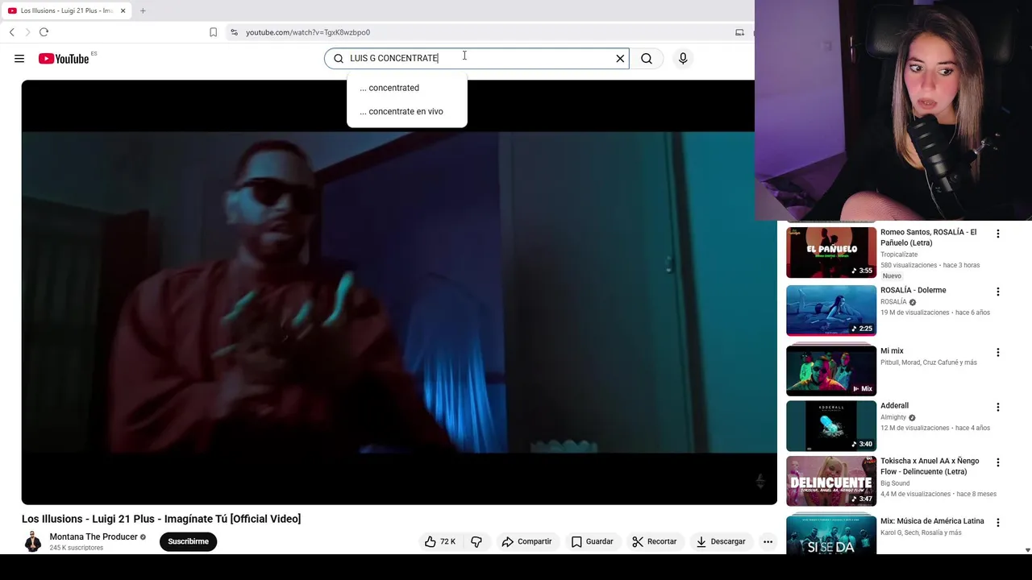Screen dimensions: 1032x580
Task: Start voice search with the microphone
Action: 683,58
